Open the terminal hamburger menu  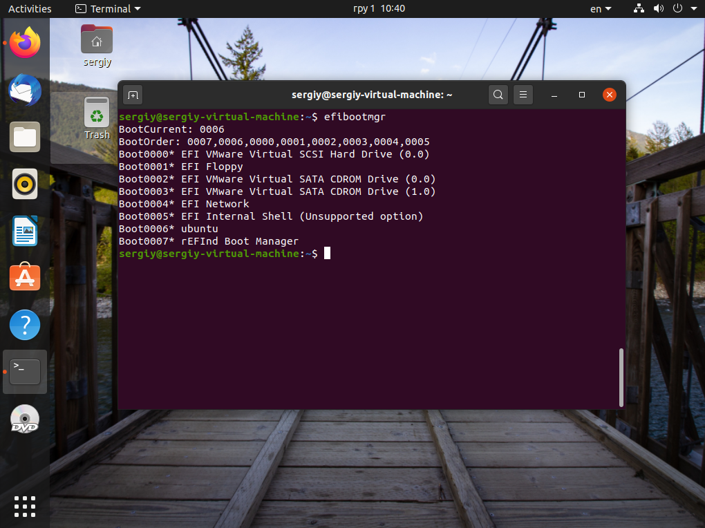point(523,95)
